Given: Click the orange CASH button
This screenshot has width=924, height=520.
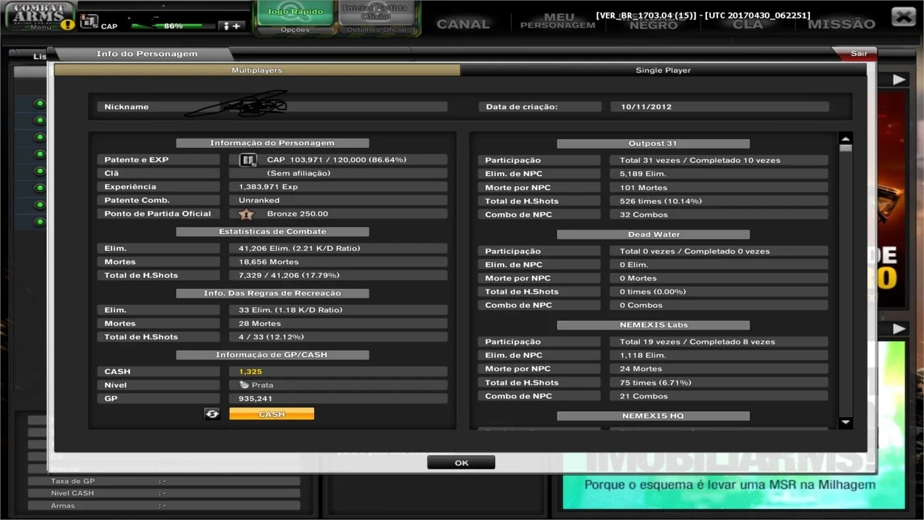Looking at the screenshot, I should [272, 414].
